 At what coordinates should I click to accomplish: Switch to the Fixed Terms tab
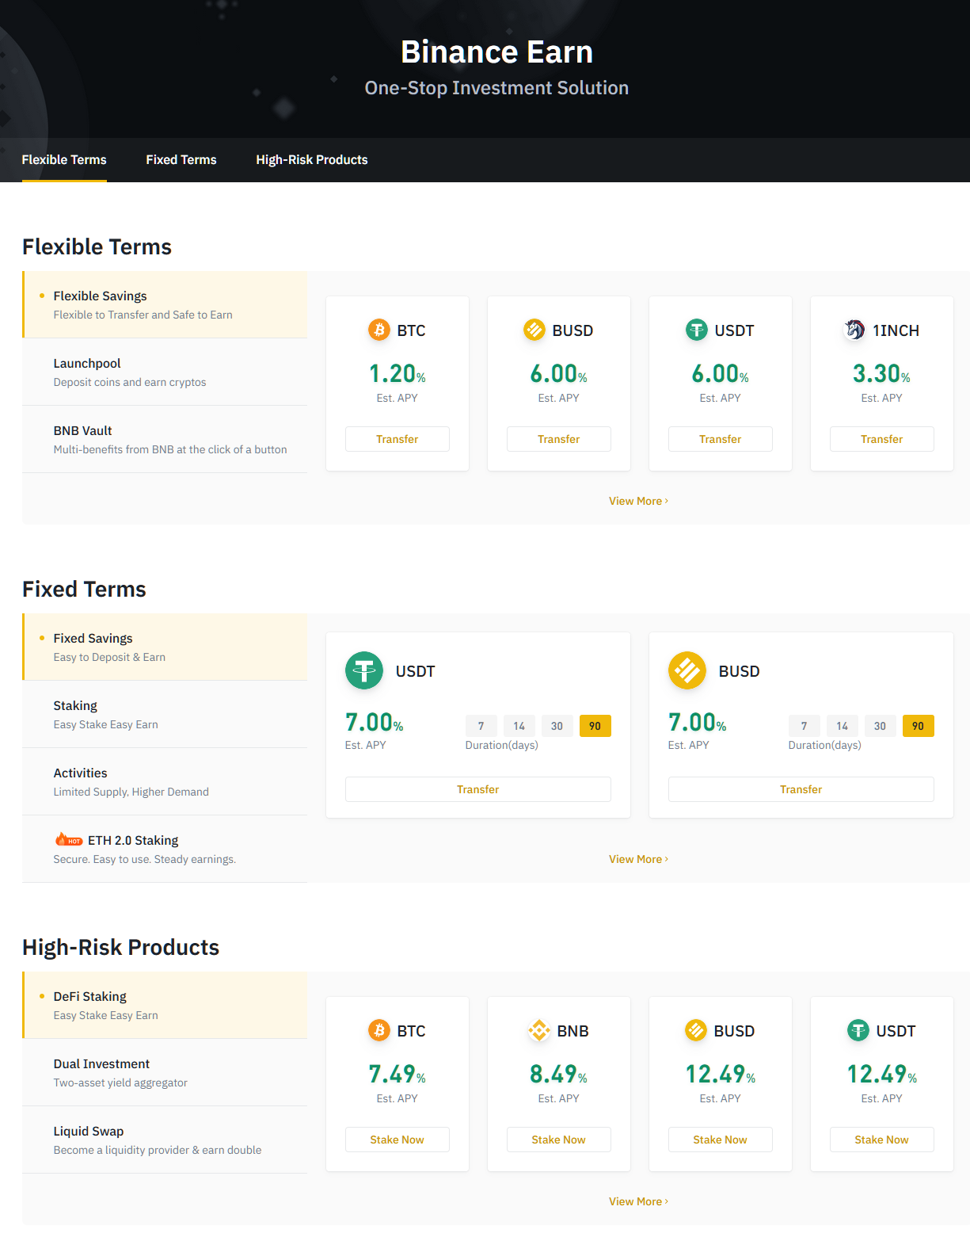(x=181, y=160)
